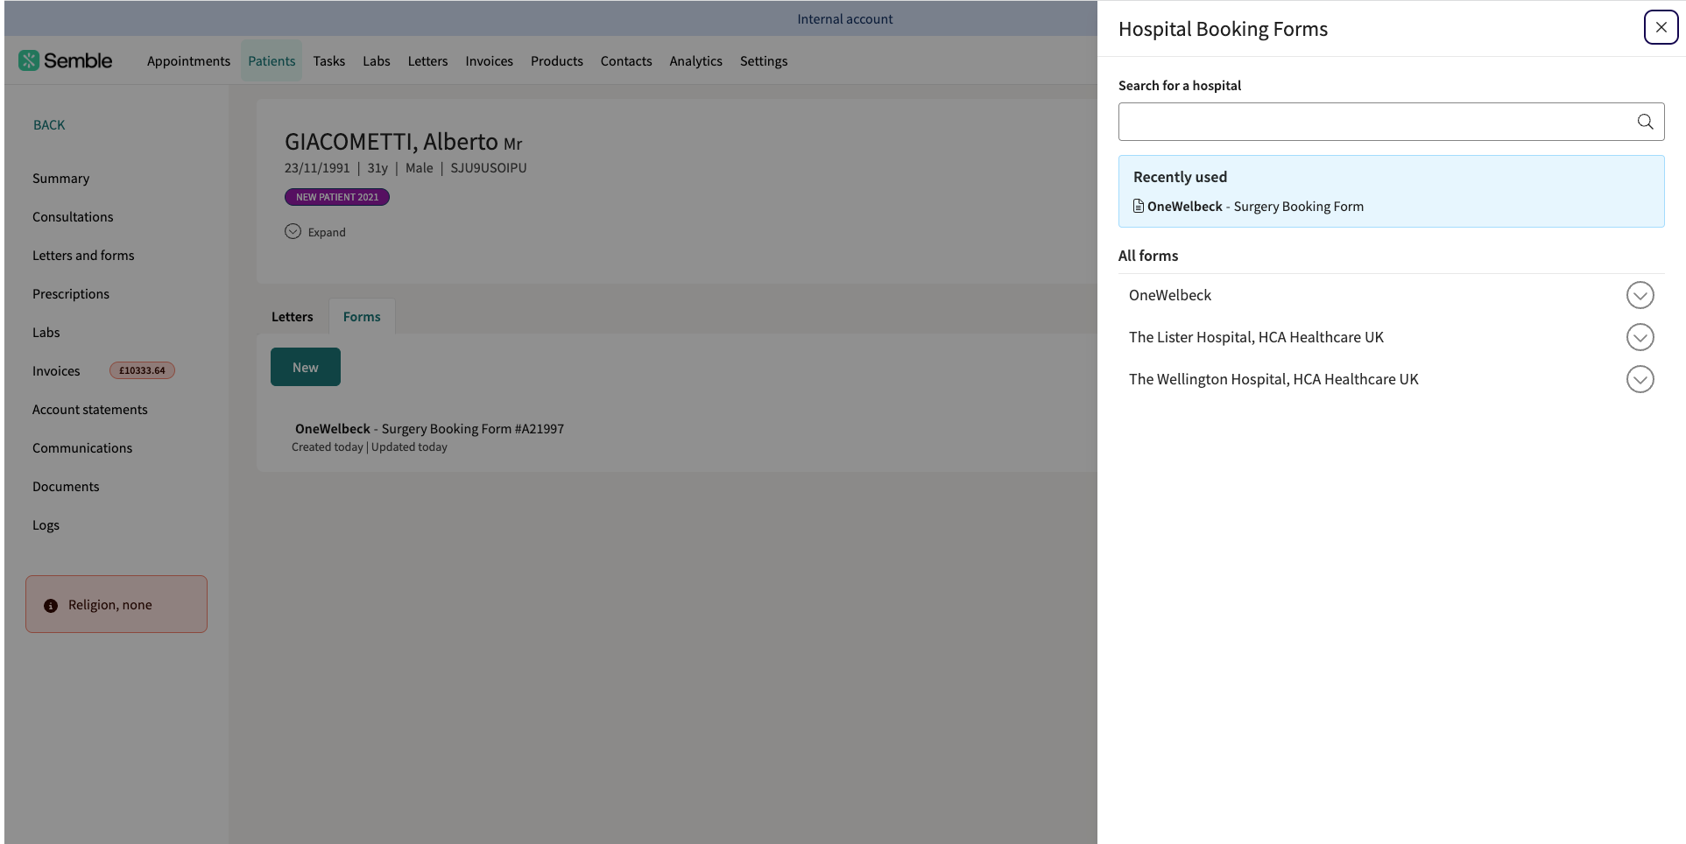Screen dimensions: 1686x844
Task: Click the document icon beside OneWelbeck recent form
Action: 1139,207
